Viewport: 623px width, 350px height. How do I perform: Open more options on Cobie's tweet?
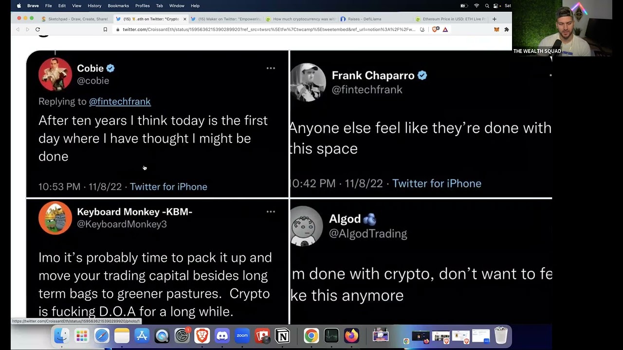click(271, 68)
